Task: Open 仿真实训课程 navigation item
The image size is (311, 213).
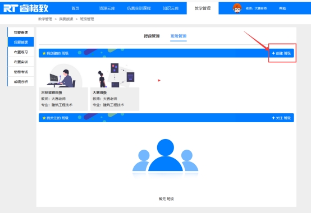Action: tap(139, 8)
